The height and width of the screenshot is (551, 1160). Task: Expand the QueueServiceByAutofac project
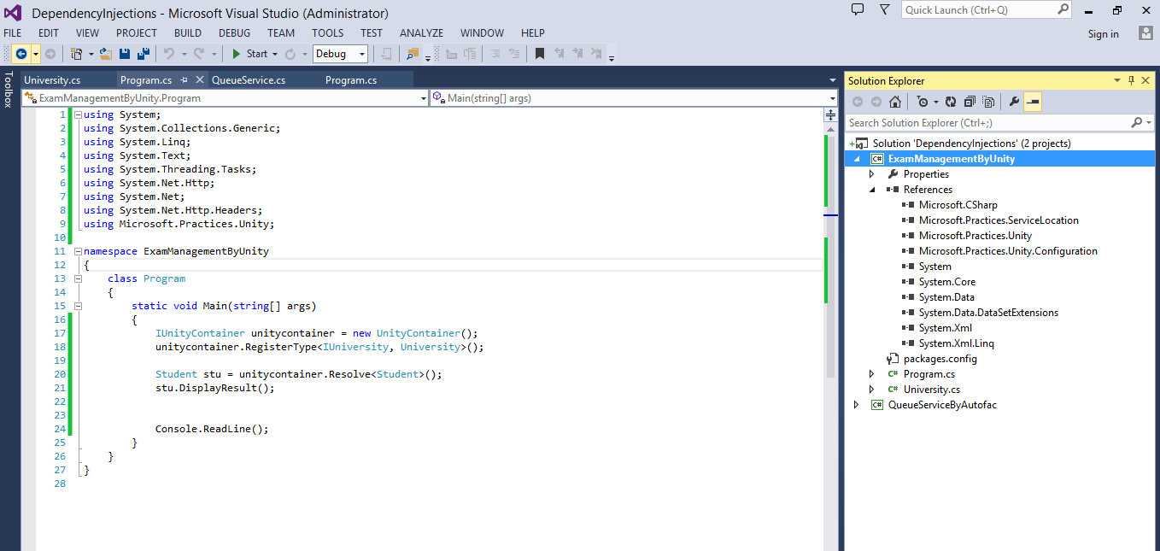click(856, 405)
